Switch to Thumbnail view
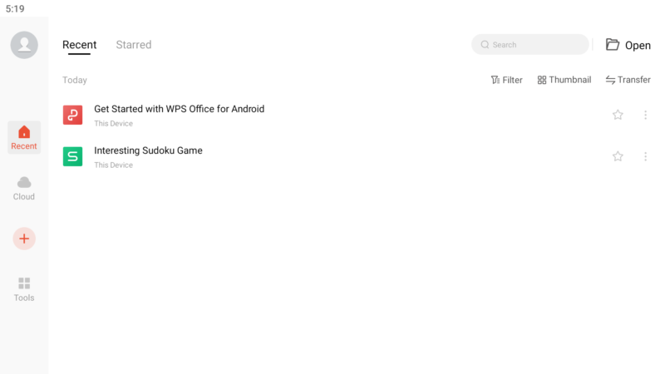The width and height of the screenshot is (665, 374). 564,80
